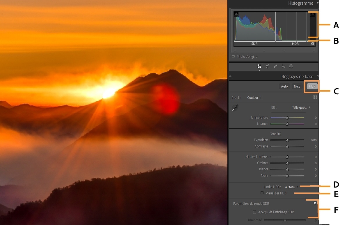Enable the Visualiser HDR checkbox
The width and height of the screenshot is (349, 225).
[x=262, y=193]
